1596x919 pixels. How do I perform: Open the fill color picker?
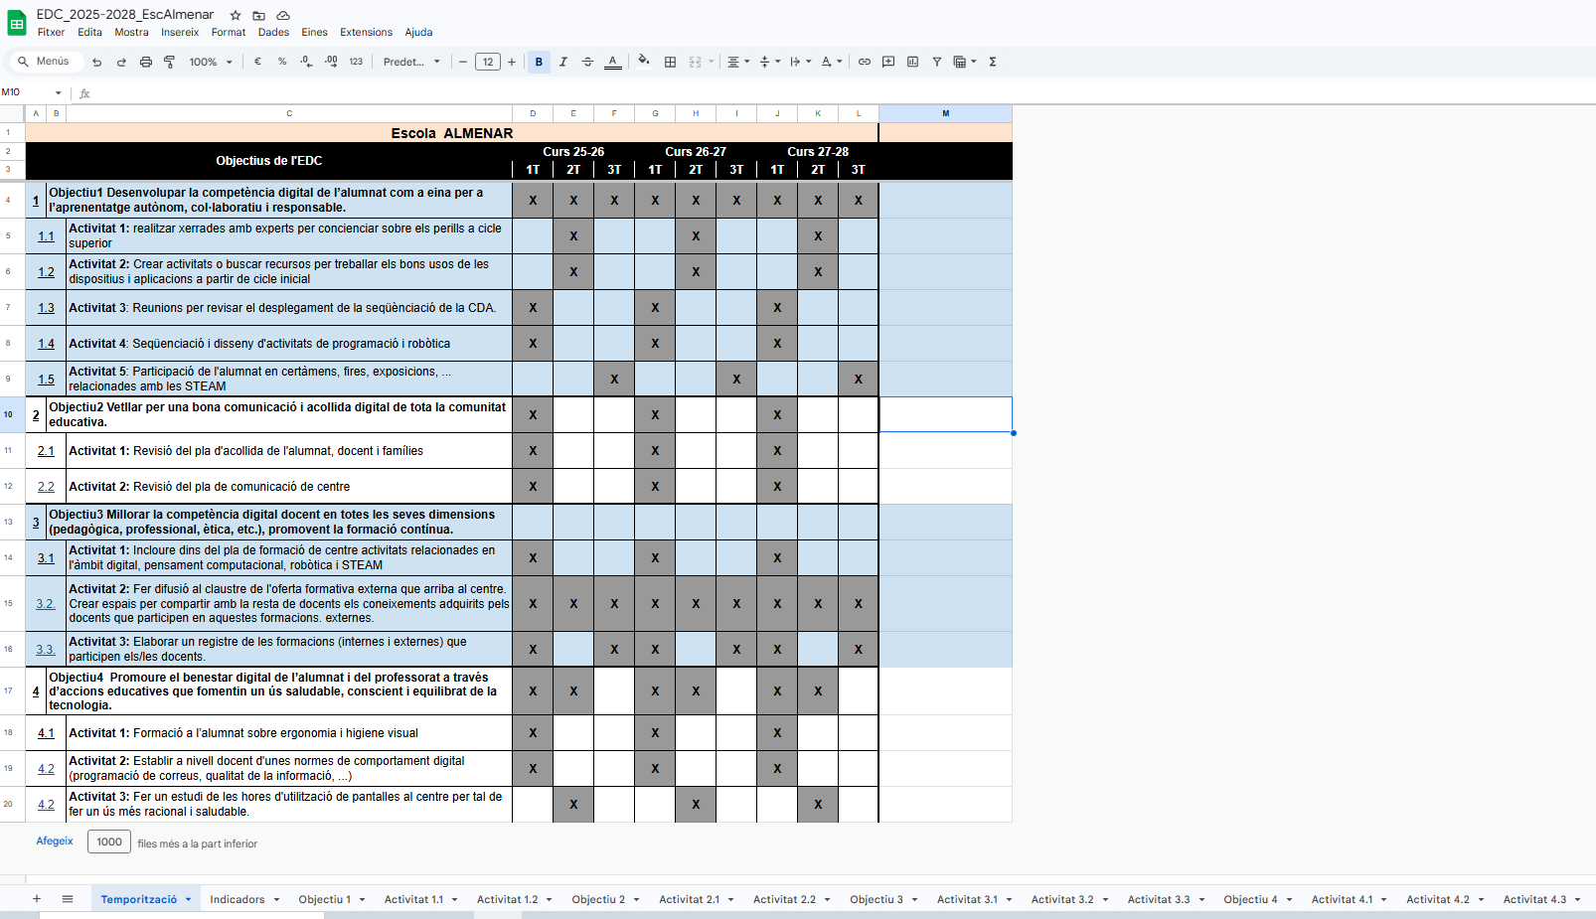[x=644, y=62]
